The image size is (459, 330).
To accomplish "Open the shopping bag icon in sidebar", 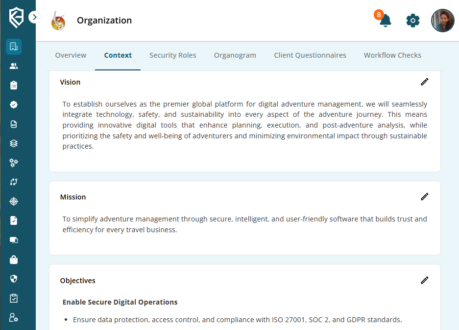I will (13, 259).
